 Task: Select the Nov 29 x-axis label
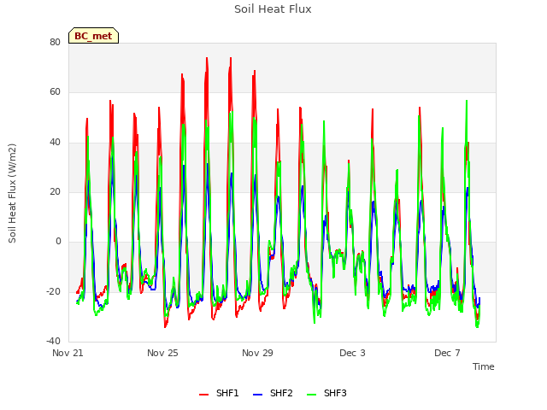[x=257, y=353]
